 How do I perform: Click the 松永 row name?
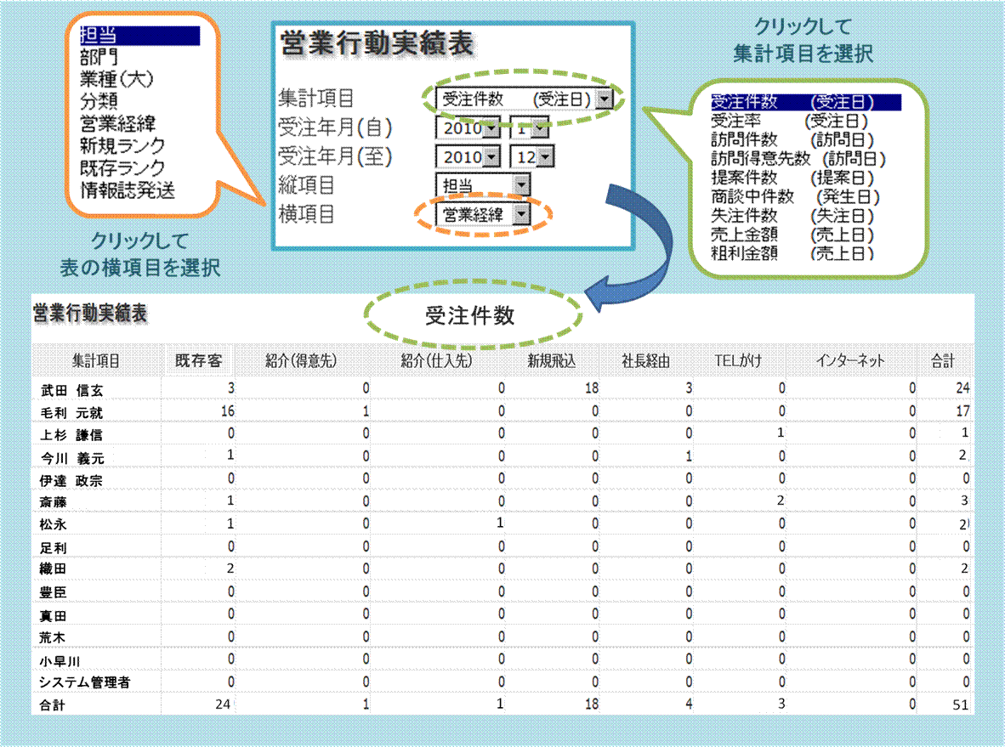(54, 524)
